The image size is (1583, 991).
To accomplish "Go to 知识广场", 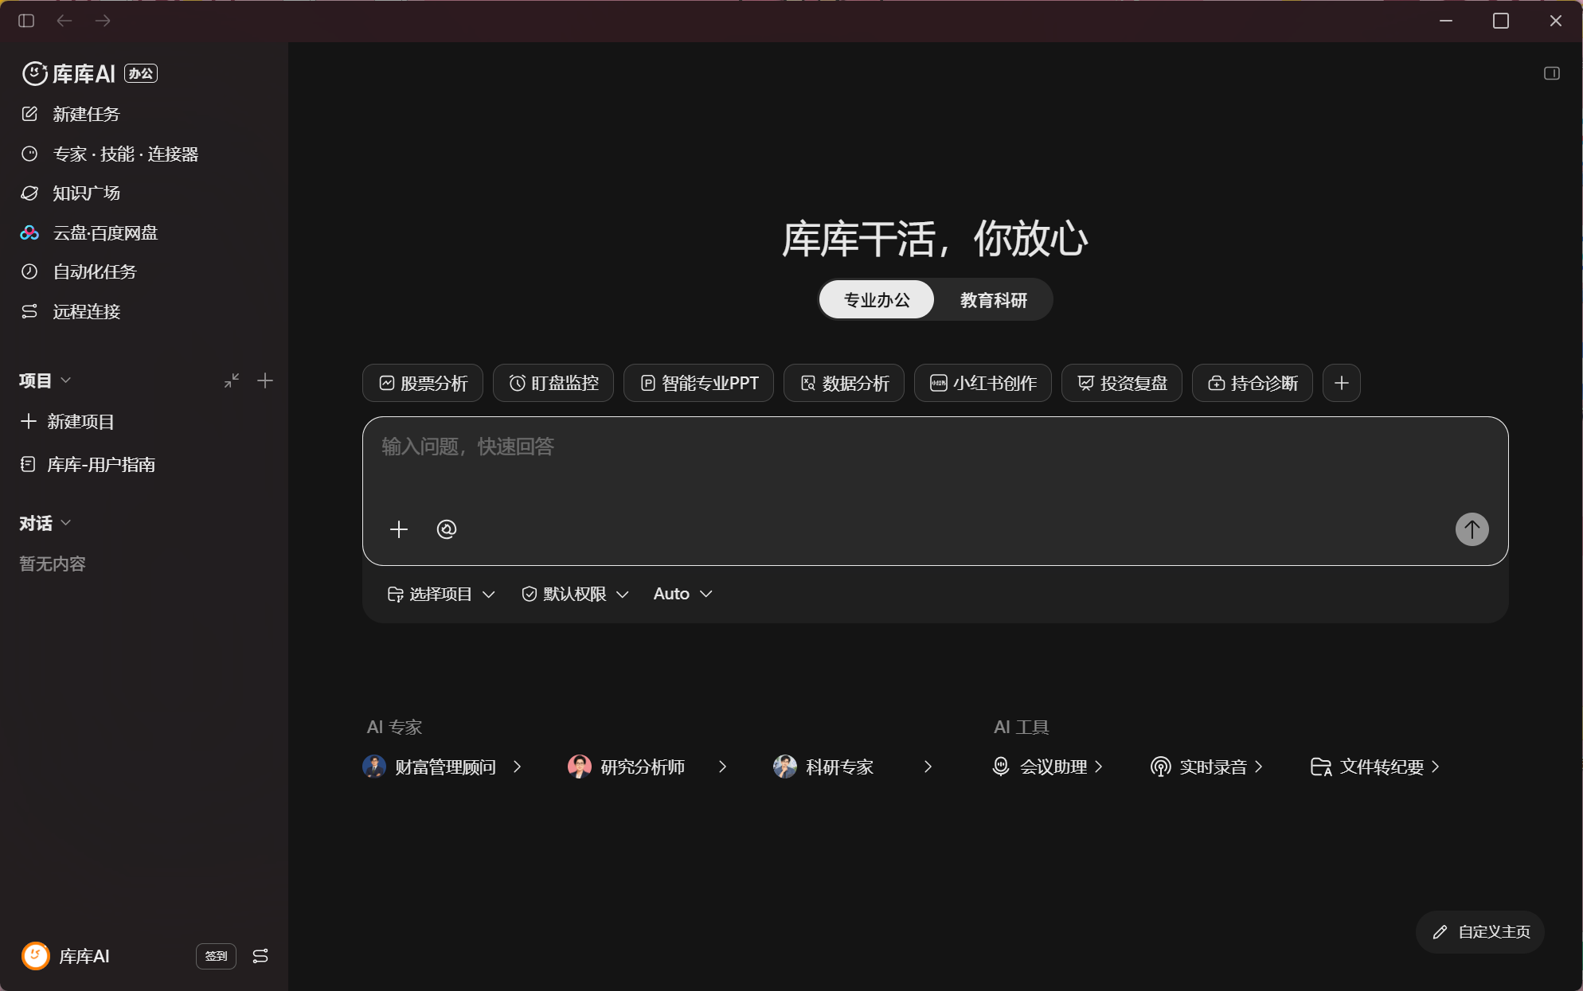I will [86, 193].
